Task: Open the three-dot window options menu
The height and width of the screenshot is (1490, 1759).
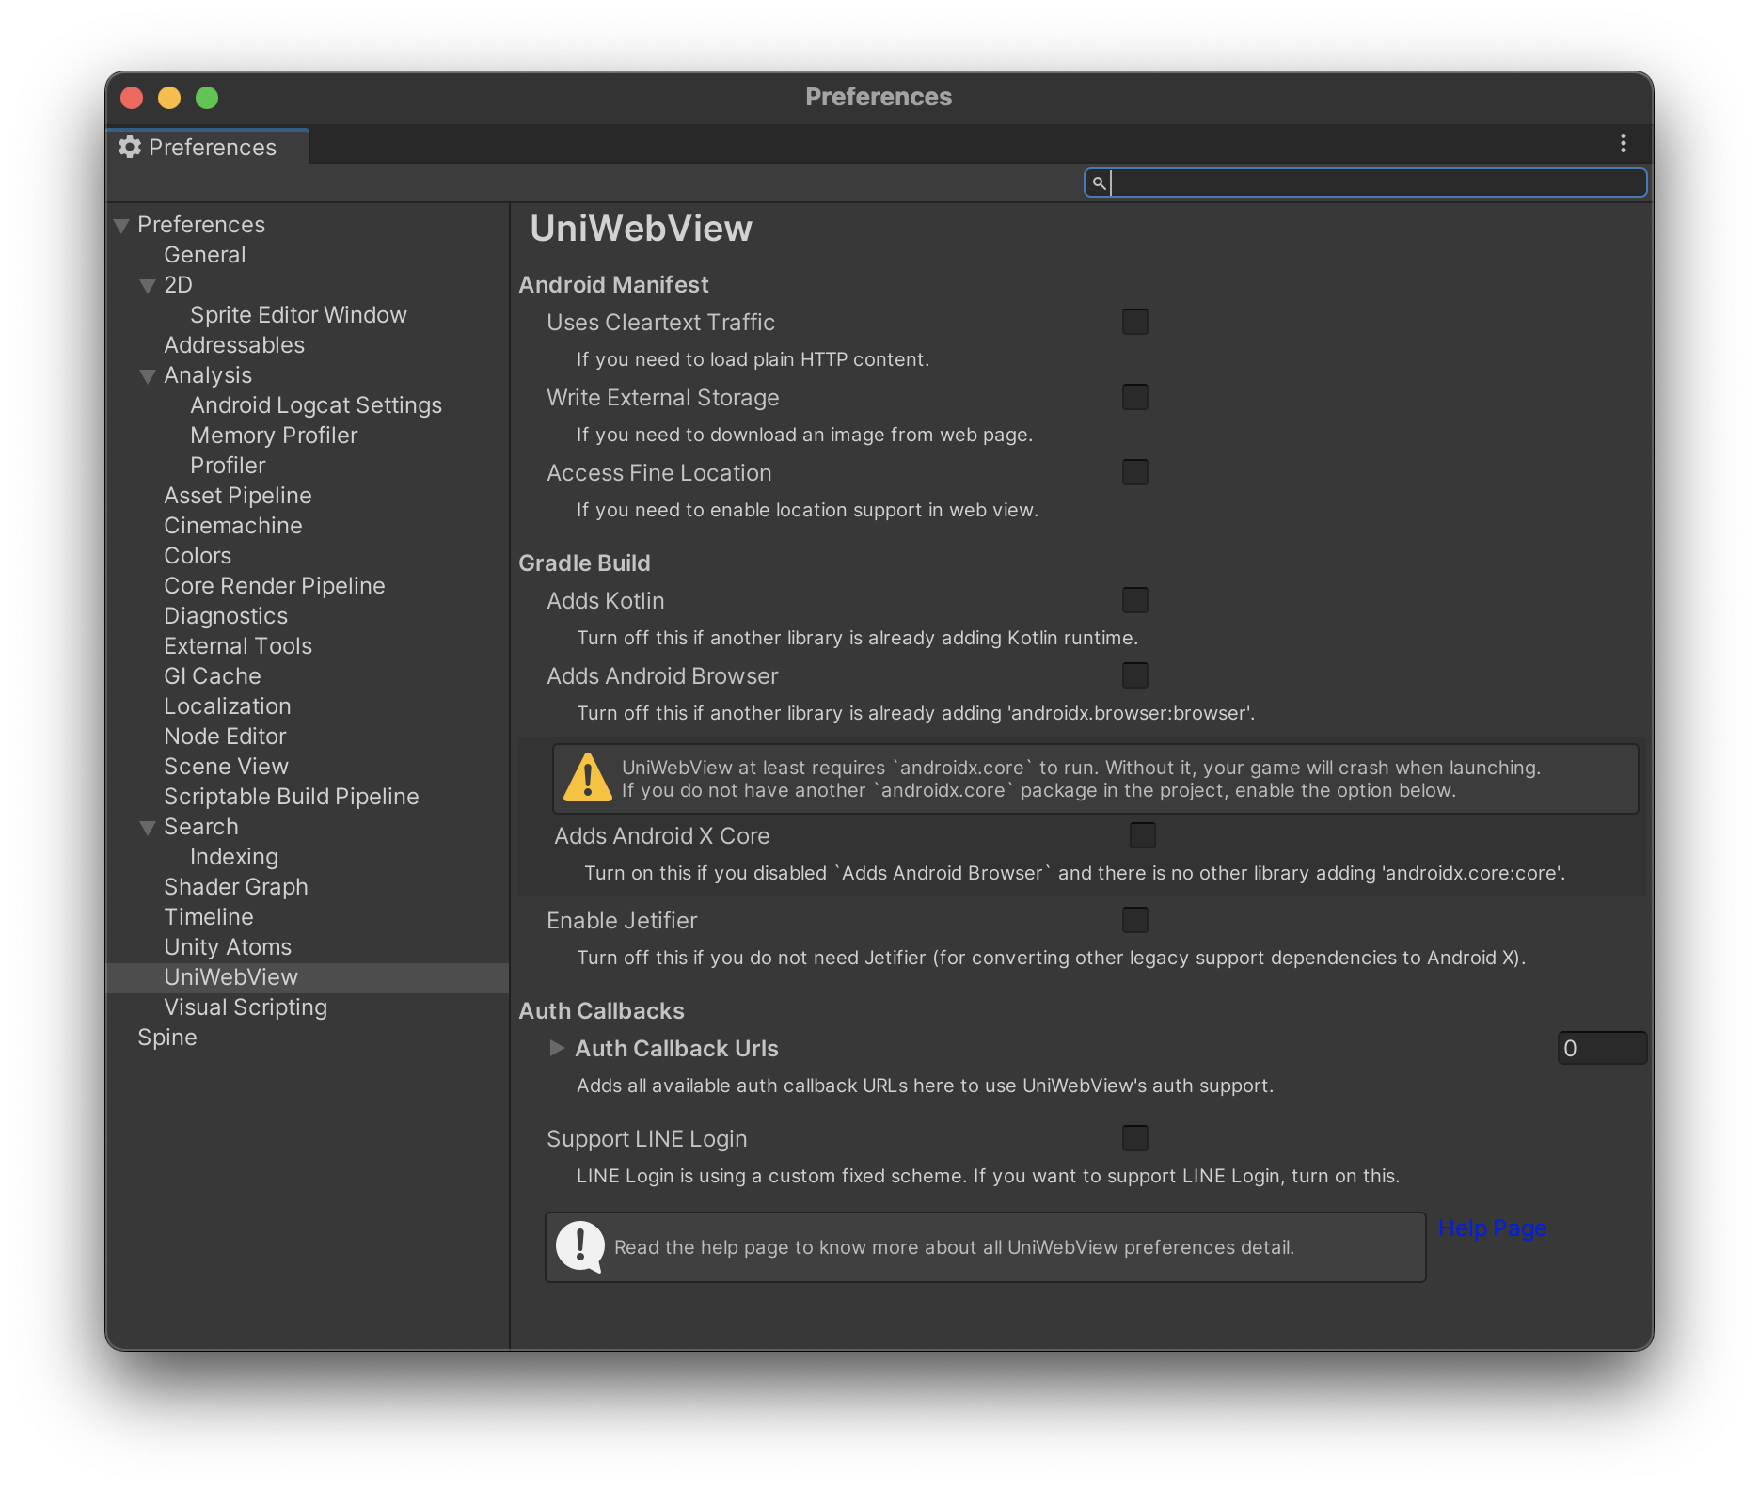Action: pos(1623,143)
